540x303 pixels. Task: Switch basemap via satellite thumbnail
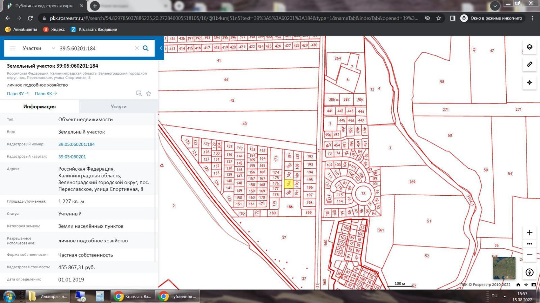click(x=504, y=268)
